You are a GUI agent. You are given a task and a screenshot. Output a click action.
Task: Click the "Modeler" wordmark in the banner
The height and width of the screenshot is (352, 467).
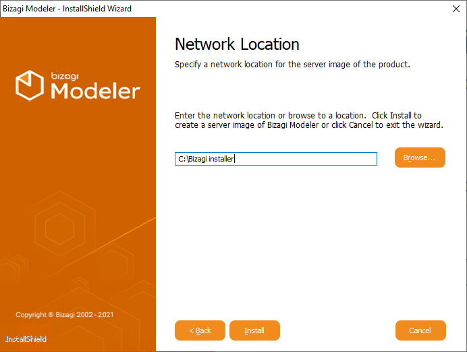[x=95, y=91]
